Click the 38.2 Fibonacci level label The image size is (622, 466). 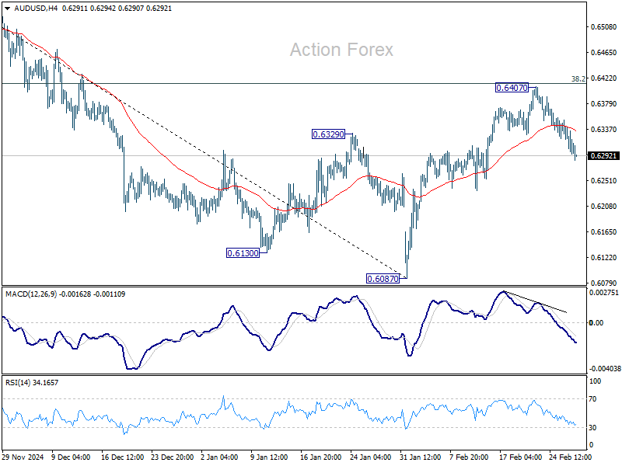pyautogui.click(x=578, y=79)
